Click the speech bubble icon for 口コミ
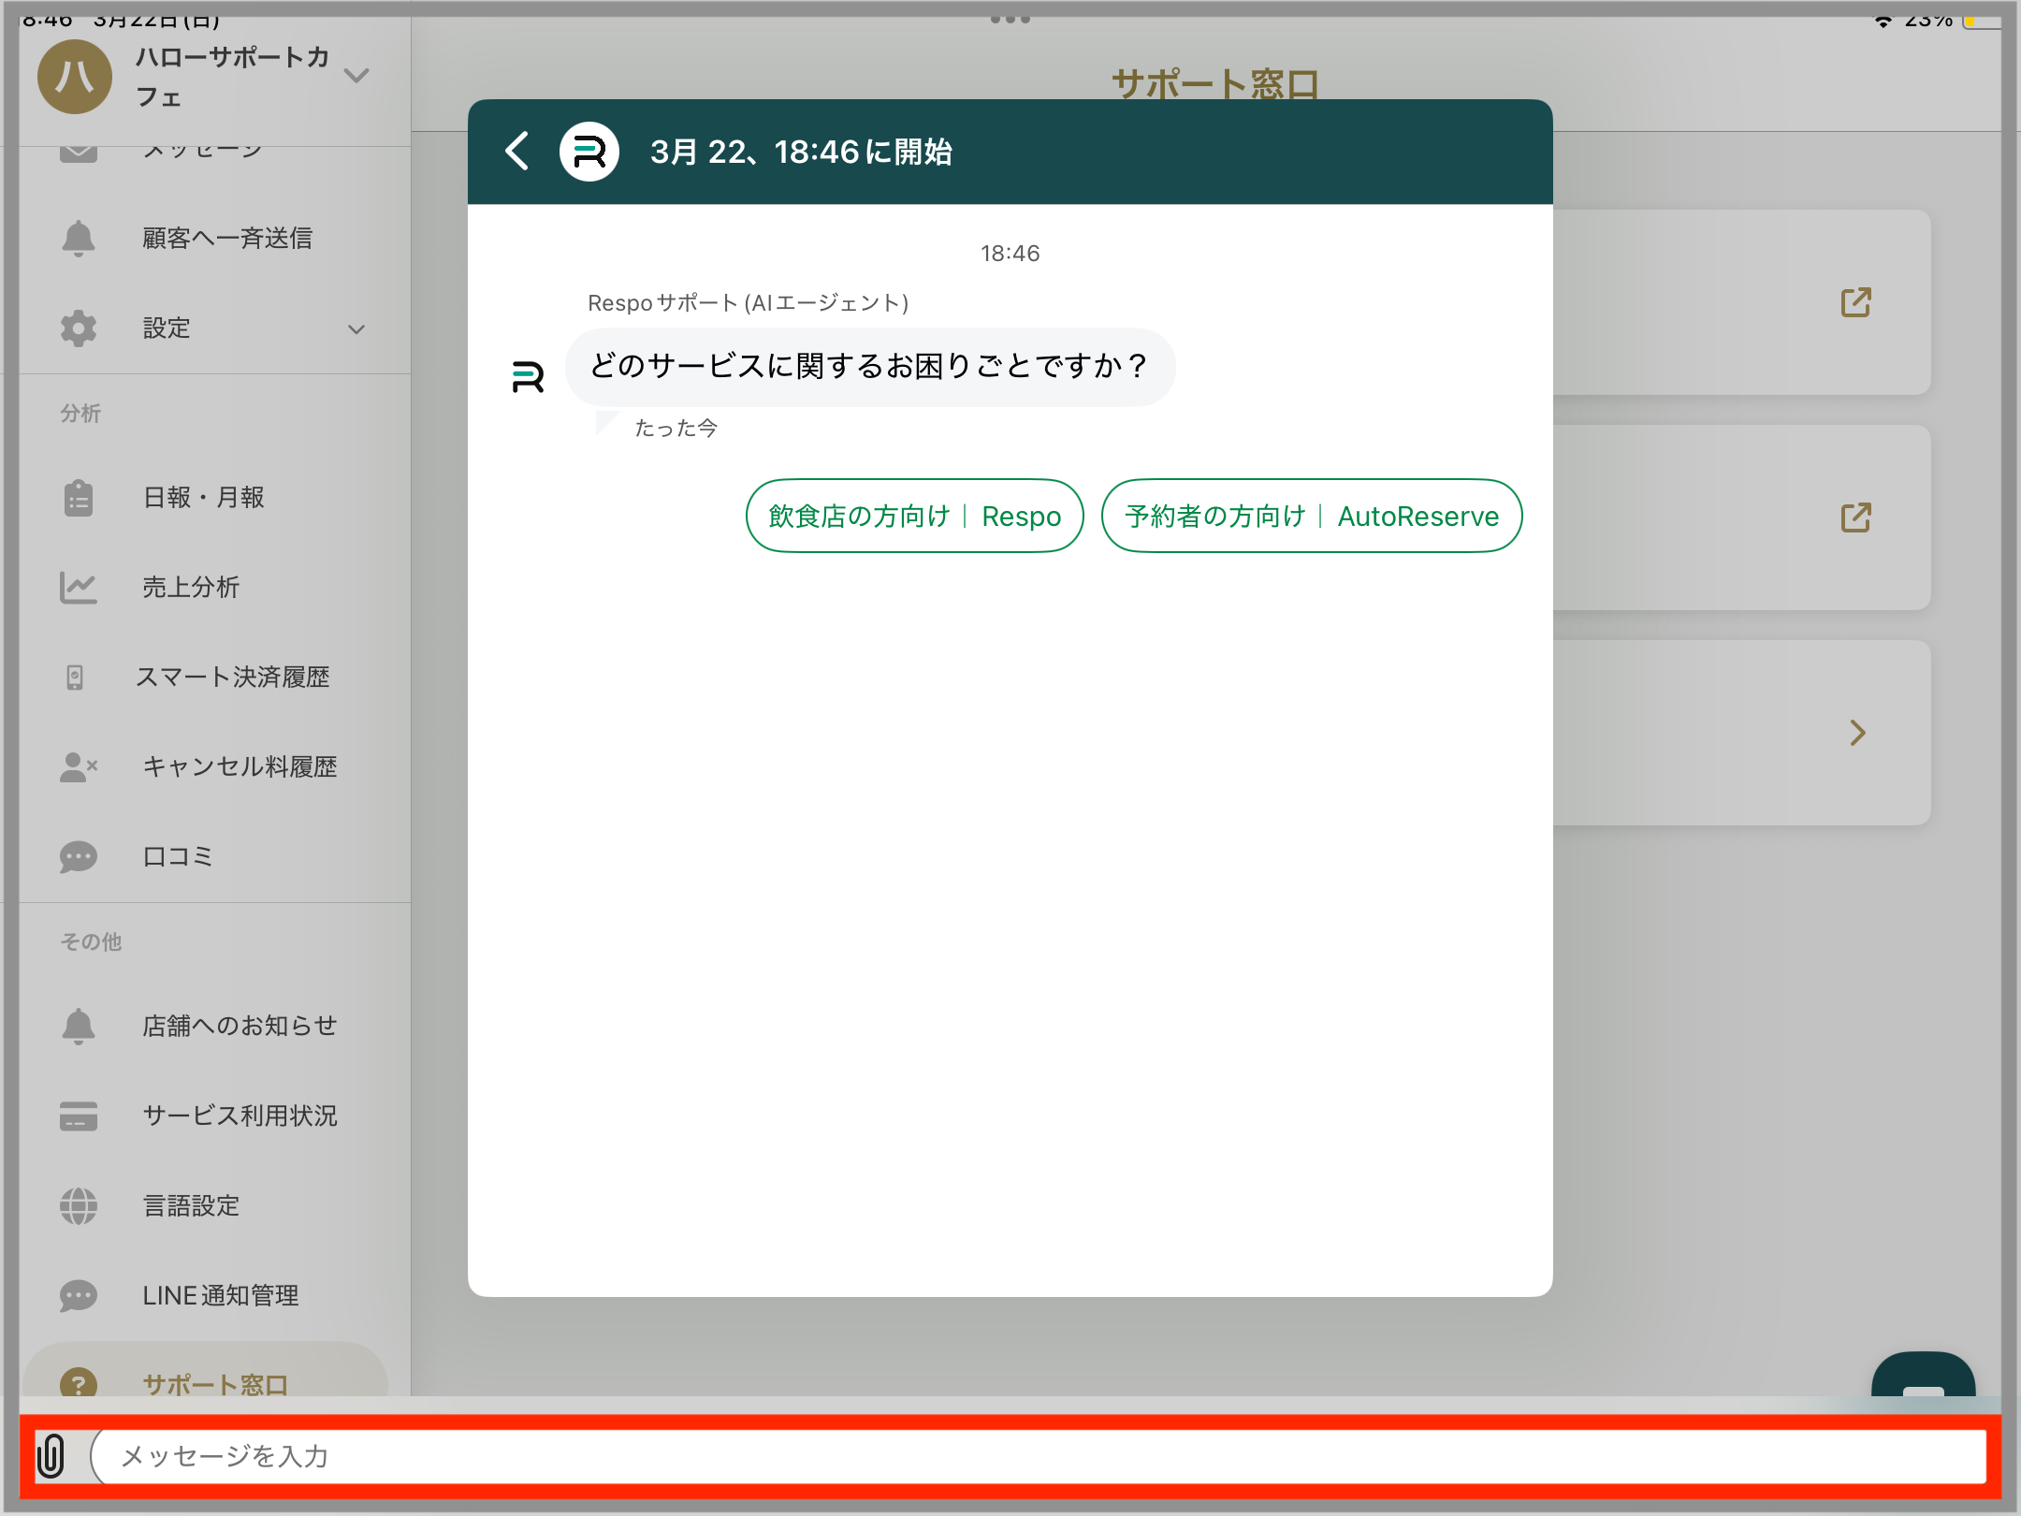The image size is (2021, 1516). (x=79, y=856)
